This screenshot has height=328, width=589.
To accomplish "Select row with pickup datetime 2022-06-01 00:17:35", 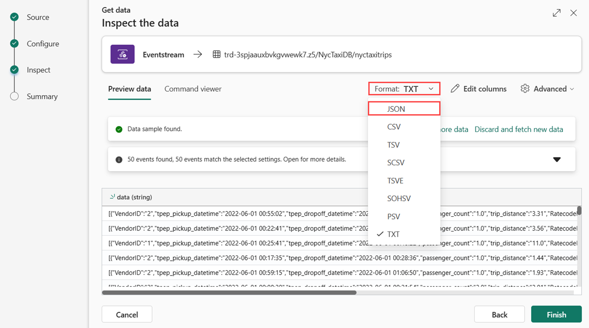I will 339,258.
